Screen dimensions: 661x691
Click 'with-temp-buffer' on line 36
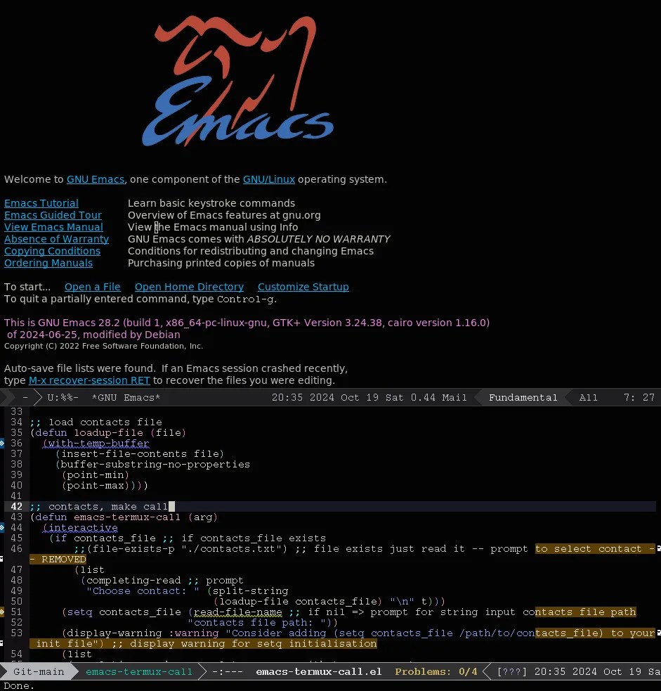[x=98, y=444]
